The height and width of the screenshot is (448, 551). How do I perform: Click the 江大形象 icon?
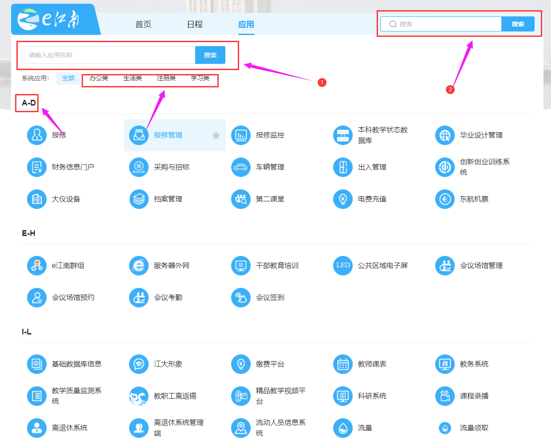[139, 364]
